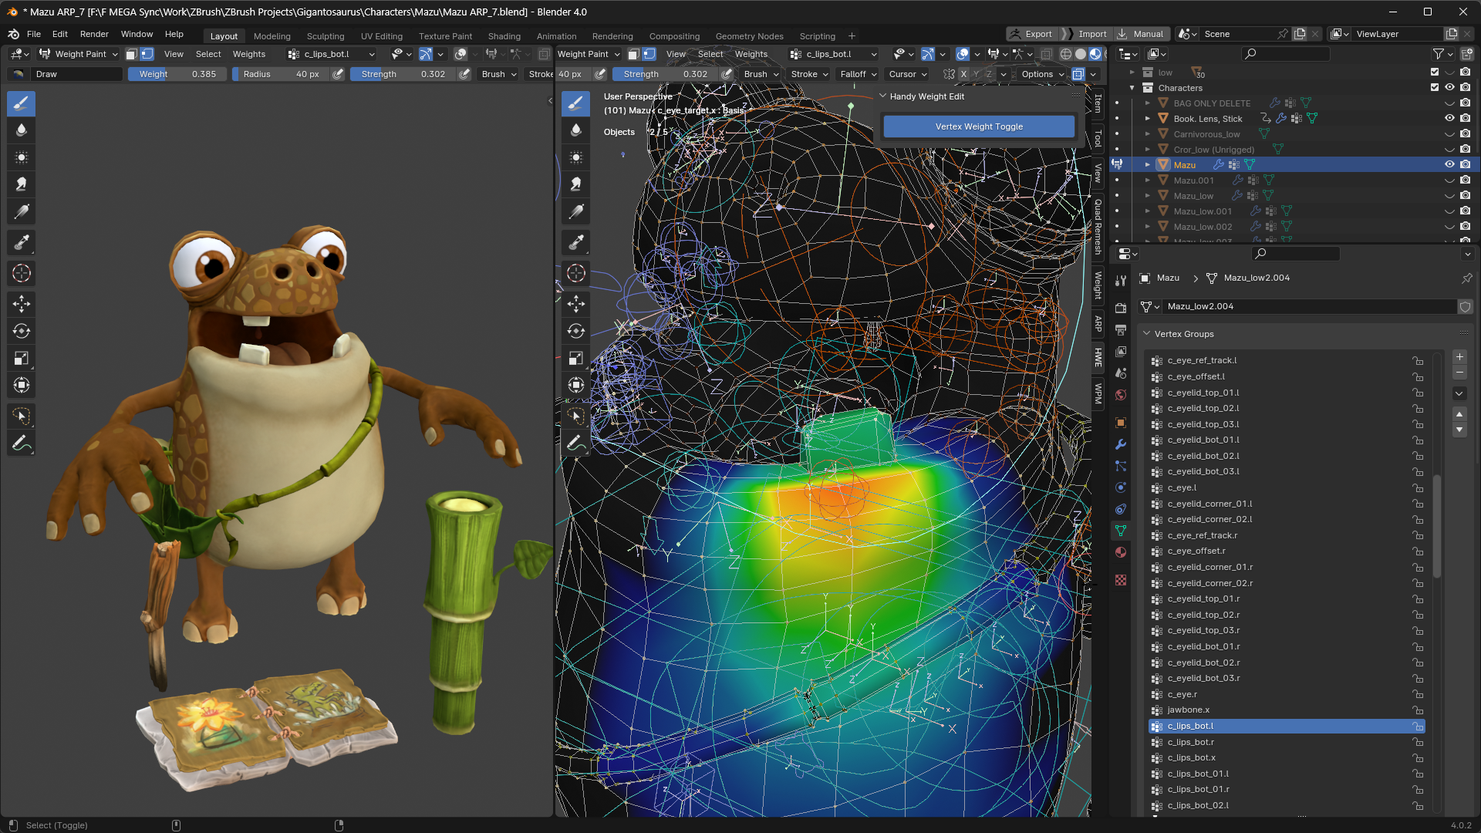Hide the Mazu object in outliner

[1449, 164]
